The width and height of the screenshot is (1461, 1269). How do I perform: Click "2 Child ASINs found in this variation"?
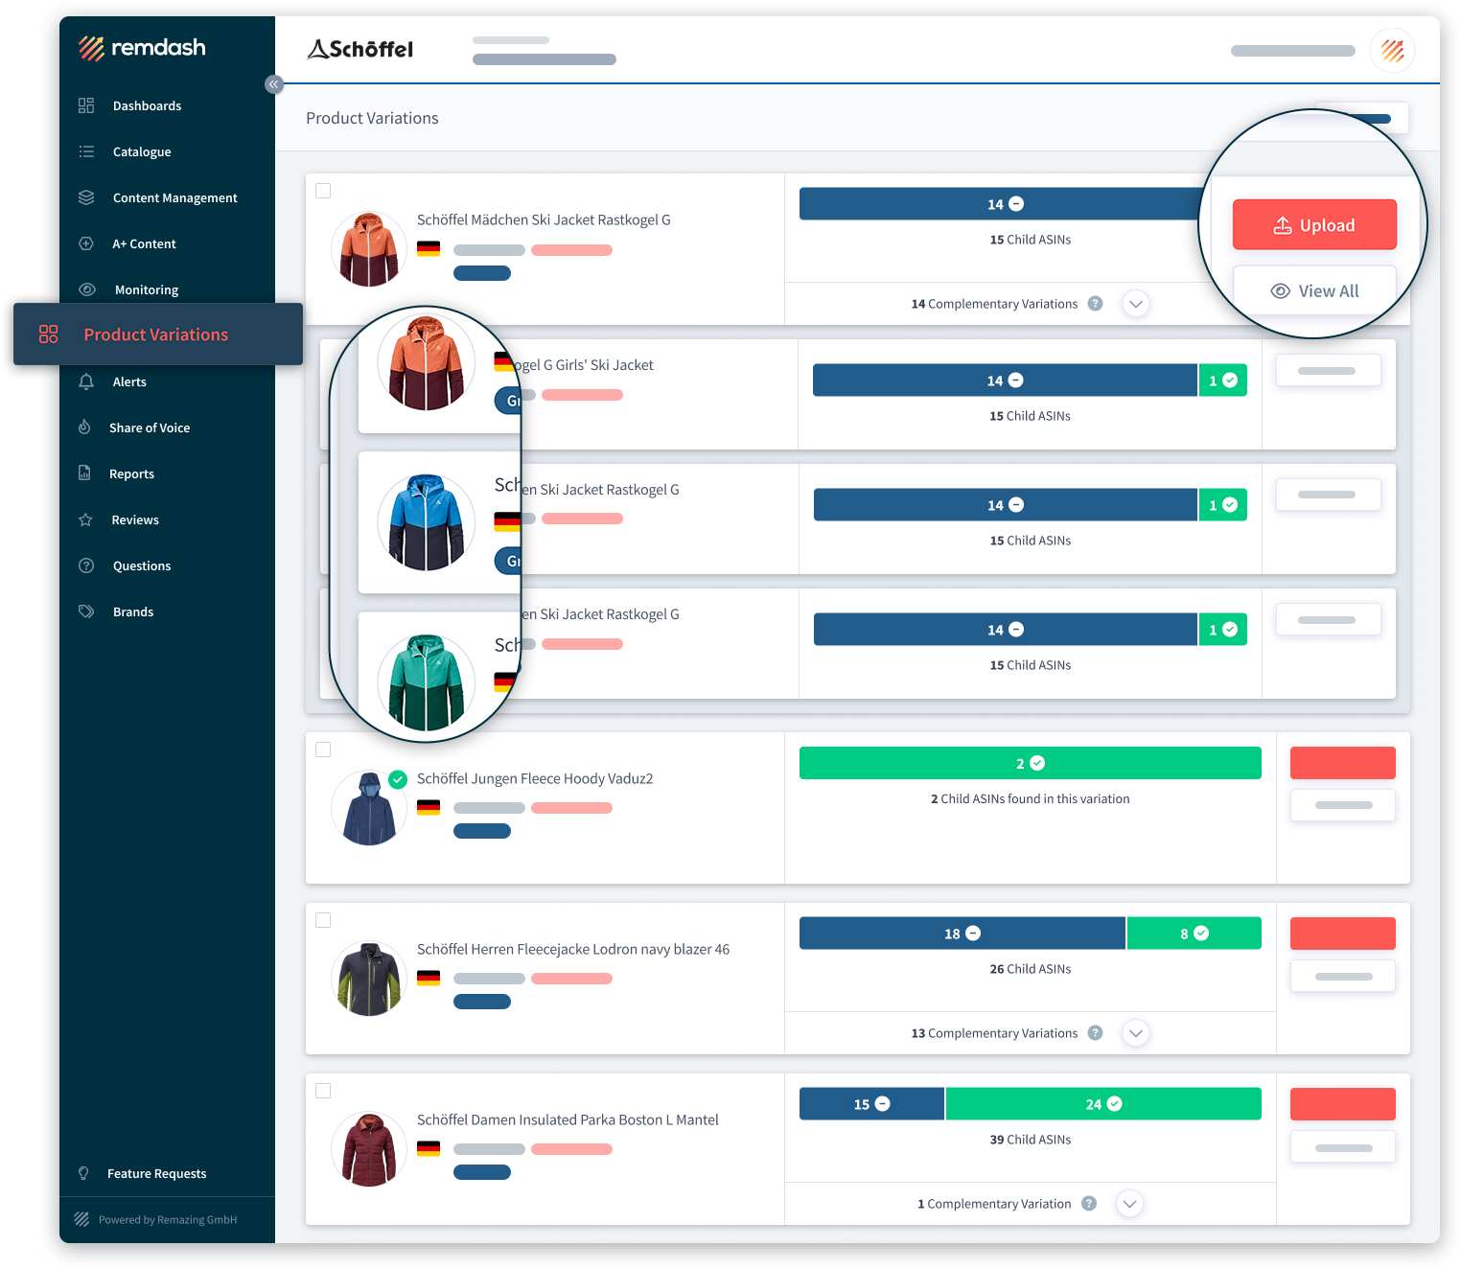pos(1031,798)
